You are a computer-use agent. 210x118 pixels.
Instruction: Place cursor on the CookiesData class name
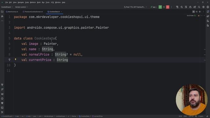pyautogui.click(x=45, y=38)
